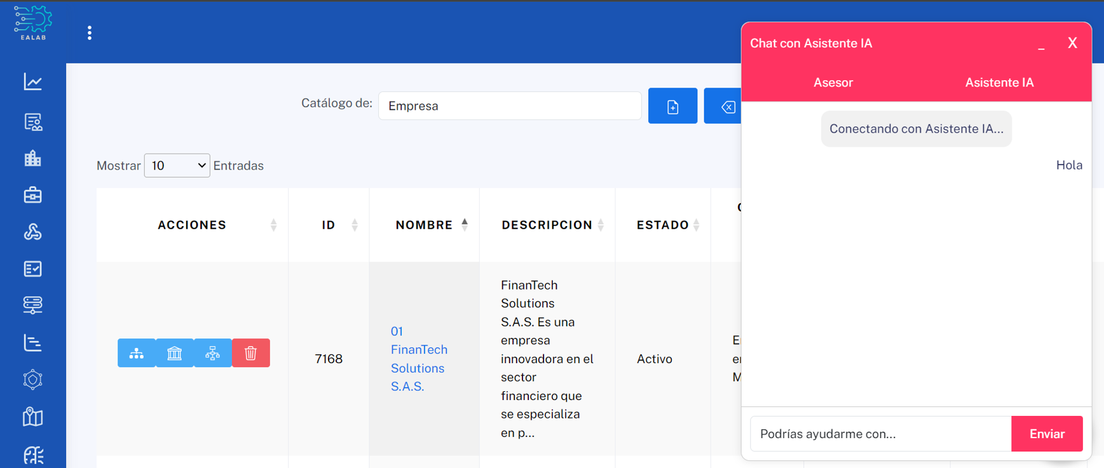
Task: Open the 01 FinanTech Solutions S.A.S. link
Action: 418,359
